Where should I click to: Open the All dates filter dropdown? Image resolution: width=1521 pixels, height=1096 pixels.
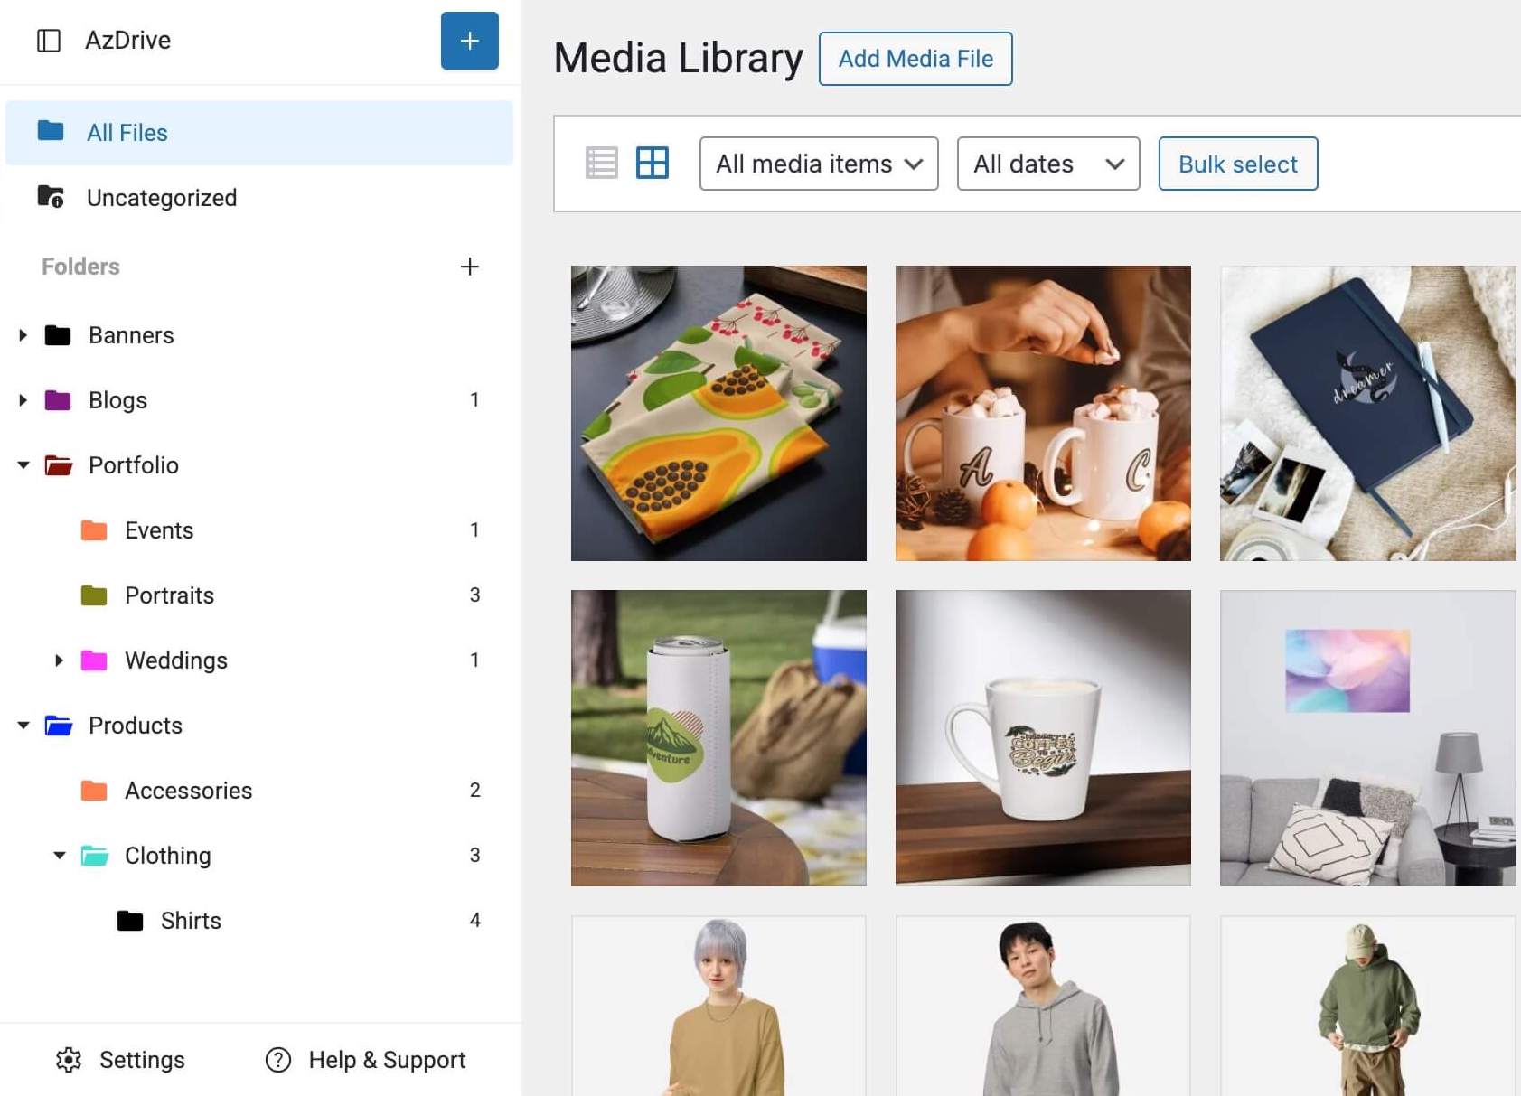coord(1047,164)
